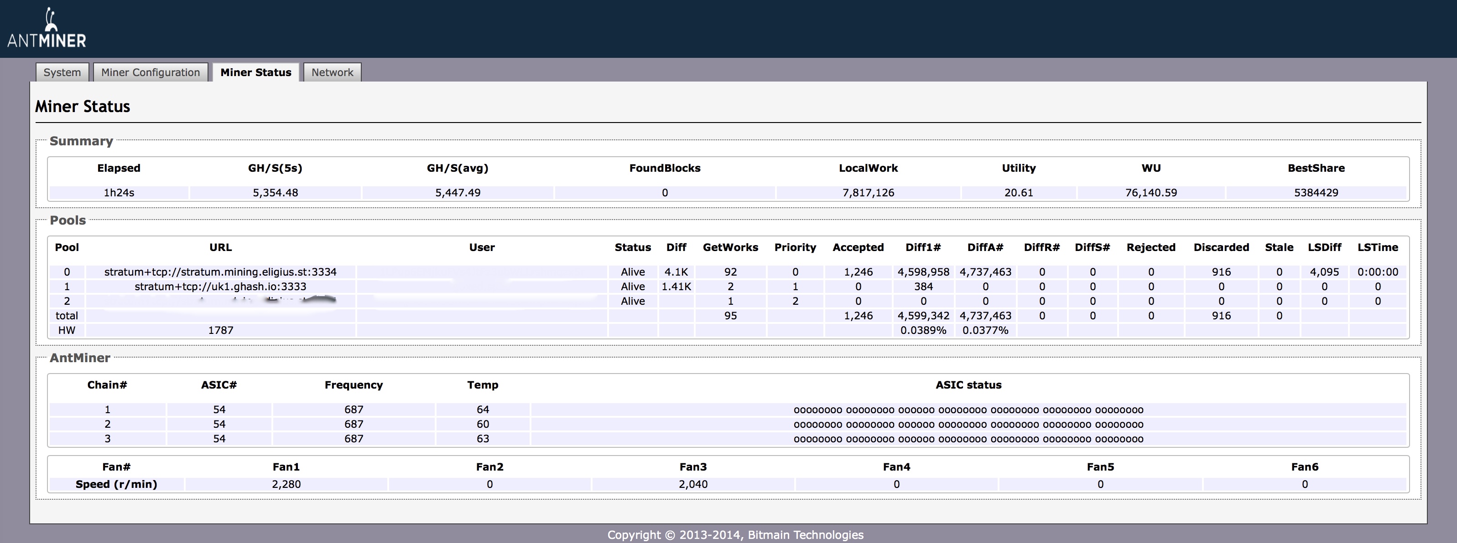Image resolution: width=1457 pixels, height=543 pixels.
Task: Click chain 2 temperature 60
Action: (483, 425)
